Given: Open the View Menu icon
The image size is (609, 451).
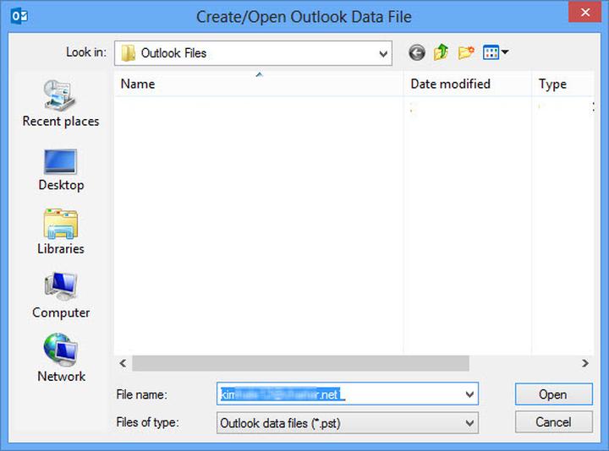Looking at the screenshot, I should tap(495, 53).
